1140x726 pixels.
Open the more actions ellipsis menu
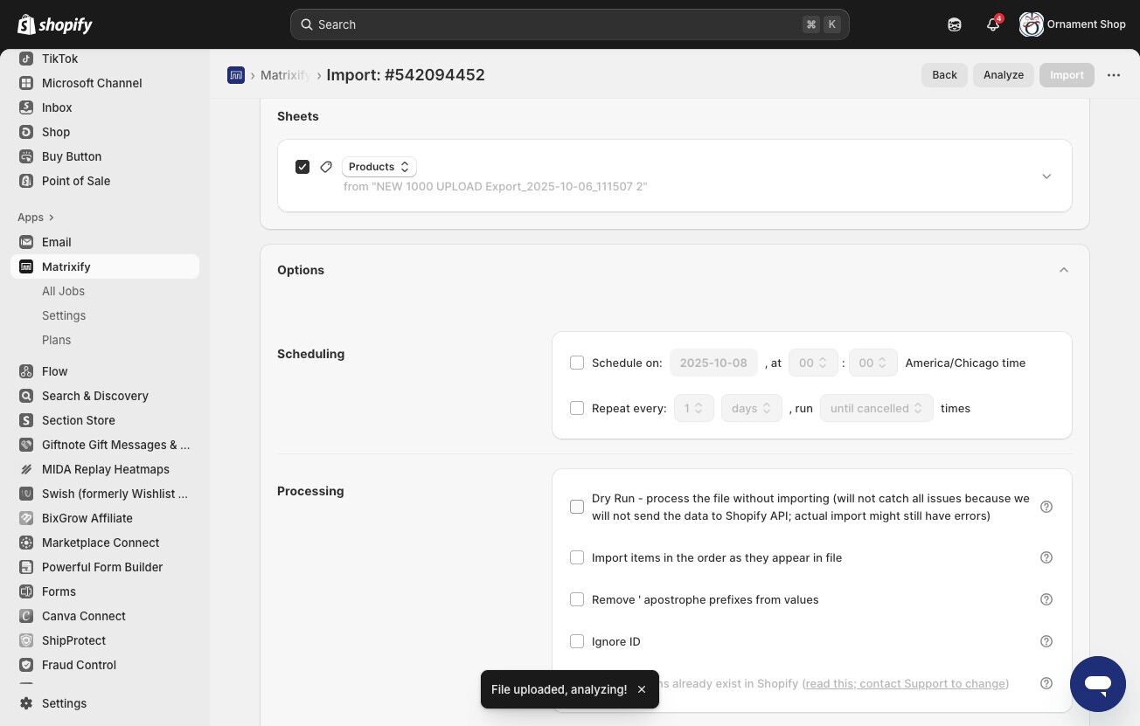click(x=1114, y=75)
